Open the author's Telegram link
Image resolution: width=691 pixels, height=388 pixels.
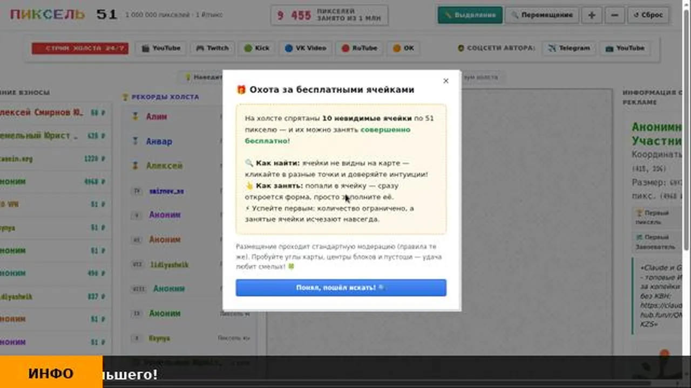569,48
